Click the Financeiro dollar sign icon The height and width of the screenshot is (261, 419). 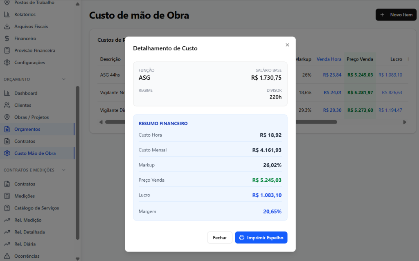[x=7, y=38]
